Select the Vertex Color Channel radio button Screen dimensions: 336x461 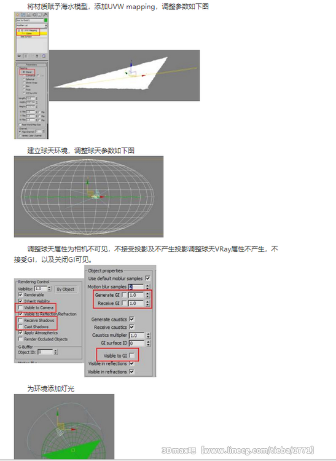click(x=20, y=136)
